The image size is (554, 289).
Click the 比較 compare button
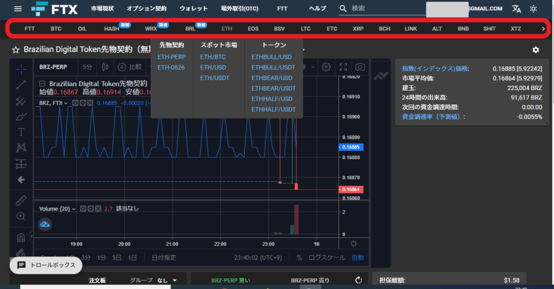[130, 67]
